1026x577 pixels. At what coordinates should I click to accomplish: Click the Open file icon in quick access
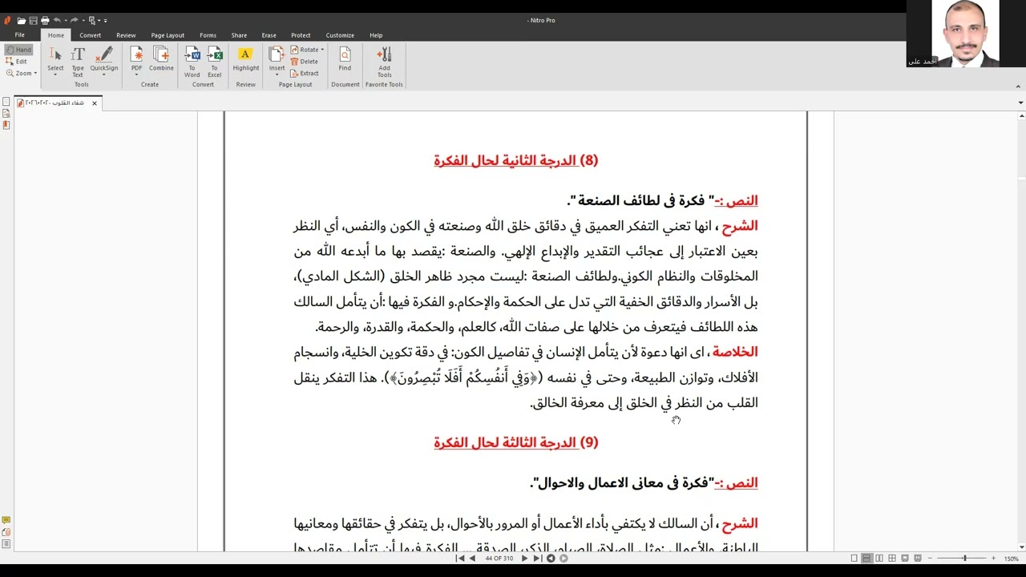coord(22,20)
